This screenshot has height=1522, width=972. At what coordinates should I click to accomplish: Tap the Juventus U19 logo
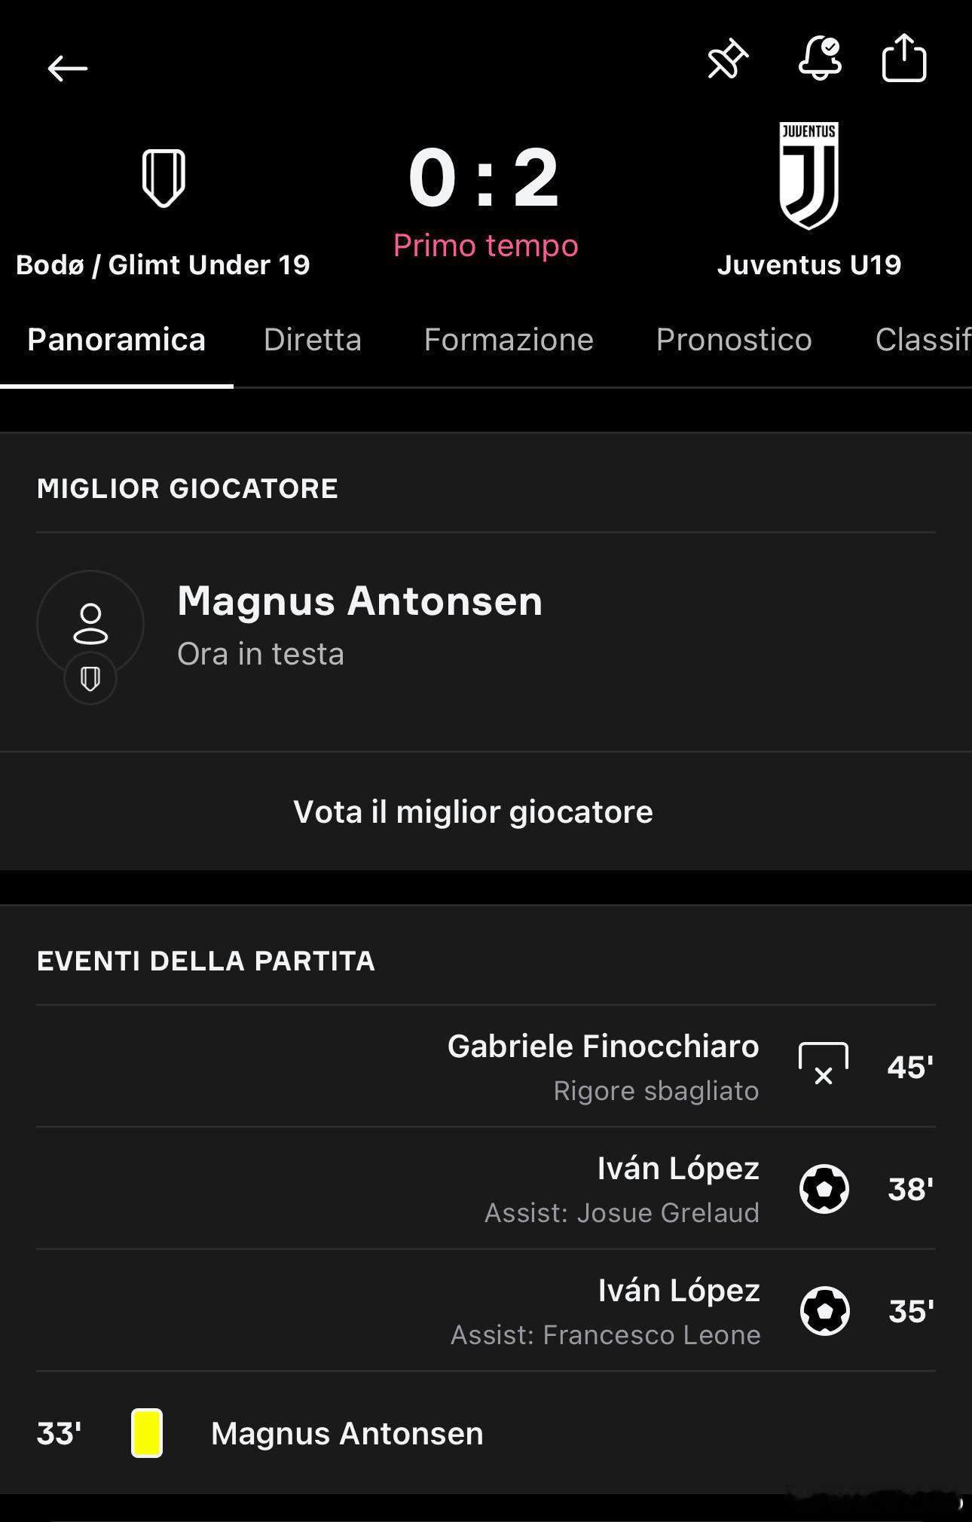(x=808, y=176)
